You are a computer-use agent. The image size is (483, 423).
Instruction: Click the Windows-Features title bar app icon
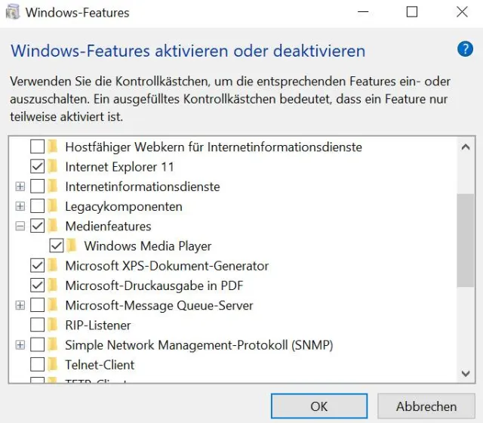[12, 12]
